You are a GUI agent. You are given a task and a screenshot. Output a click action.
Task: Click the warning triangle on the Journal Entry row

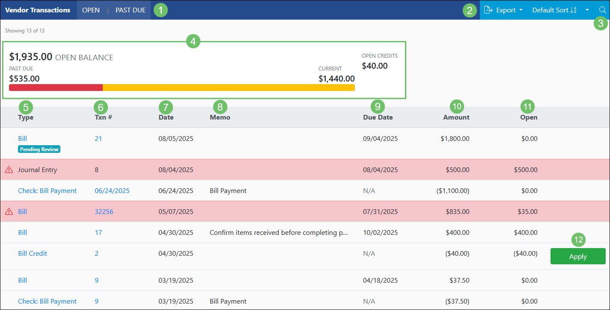[9, 170]
